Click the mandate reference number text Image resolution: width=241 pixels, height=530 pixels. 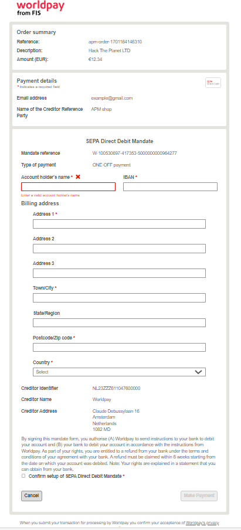[x=134, y=153]
